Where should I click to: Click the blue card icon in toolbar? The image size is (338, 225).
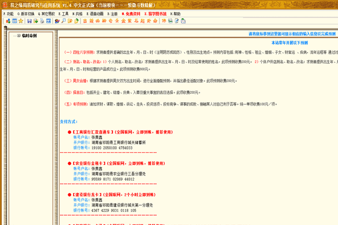pyautogui.click(x=49, y=21)
